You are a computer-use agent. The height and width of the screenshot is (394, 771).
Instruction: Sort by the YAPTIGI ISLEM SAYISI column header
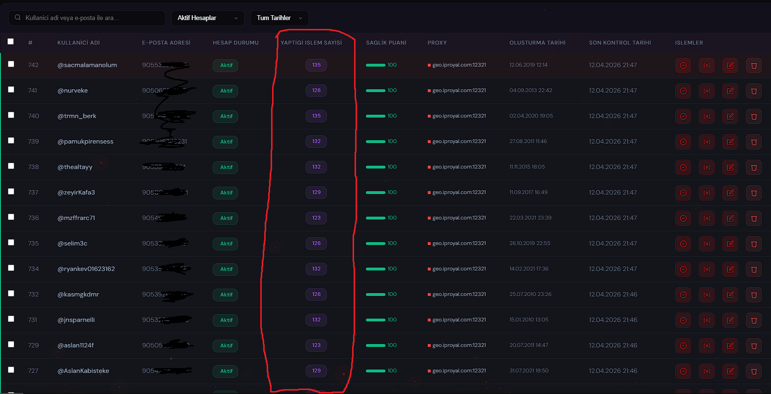click(x=311, y=43)
